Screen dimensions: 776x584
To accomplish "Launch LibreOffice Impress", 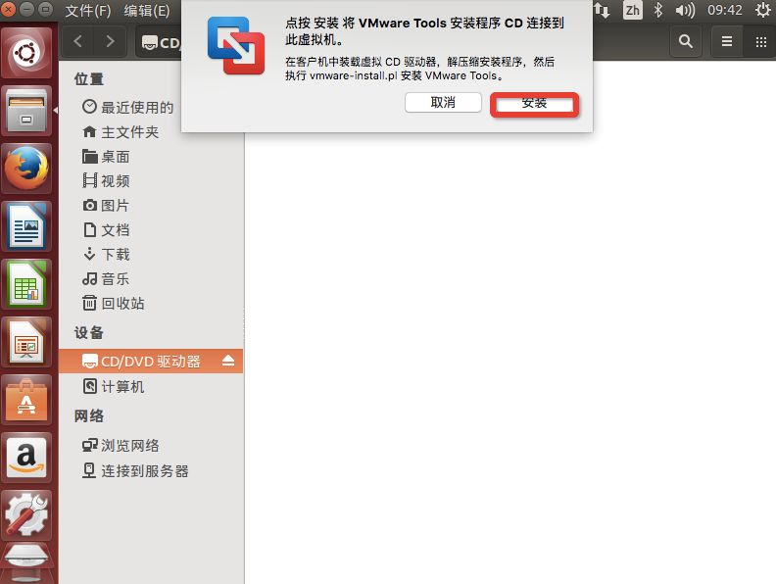I will coord(26,342).
